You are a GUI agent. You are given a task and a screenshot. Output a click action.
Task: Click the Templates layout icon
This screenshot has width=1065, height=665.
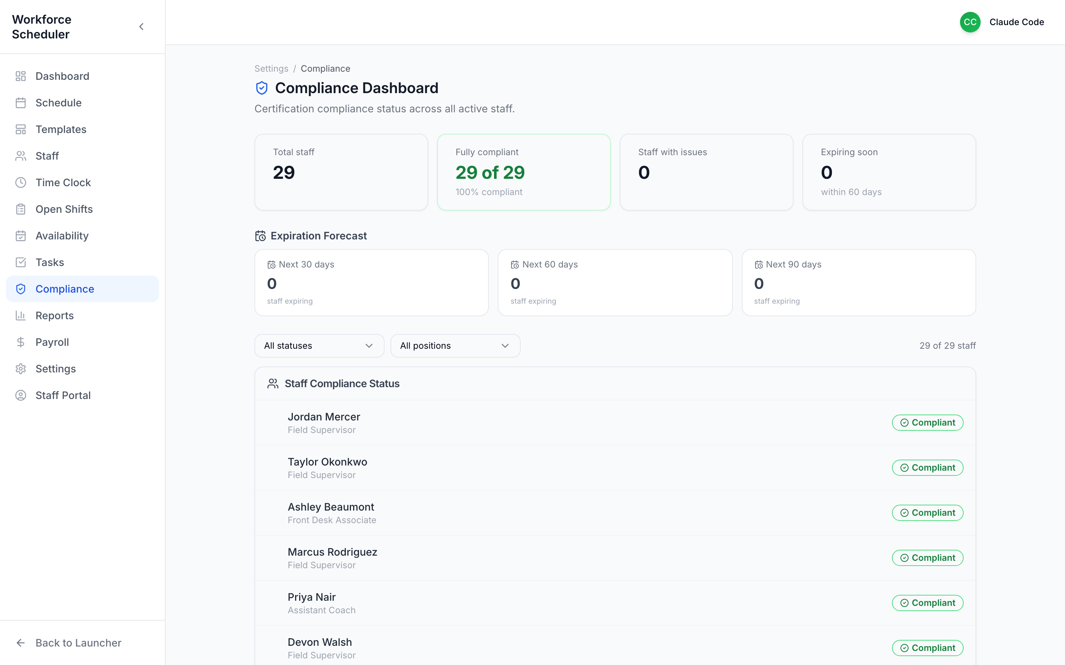21,129
